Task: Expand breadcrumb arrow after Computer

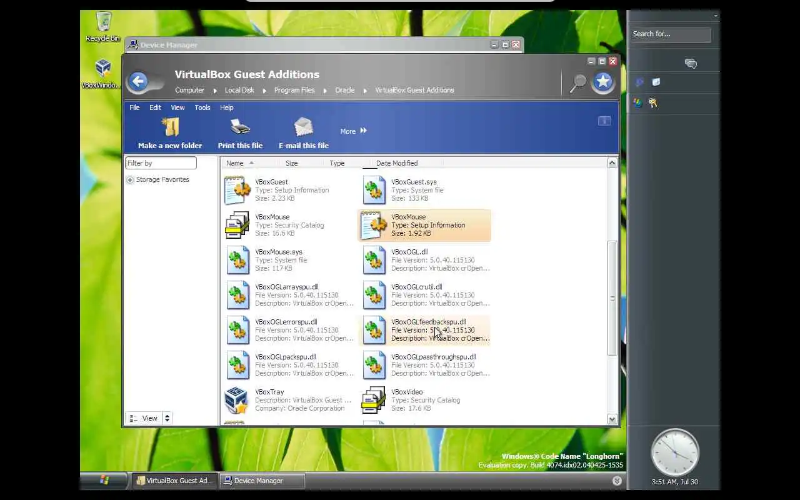Action: pyautogui.click(x=214, y=91)
